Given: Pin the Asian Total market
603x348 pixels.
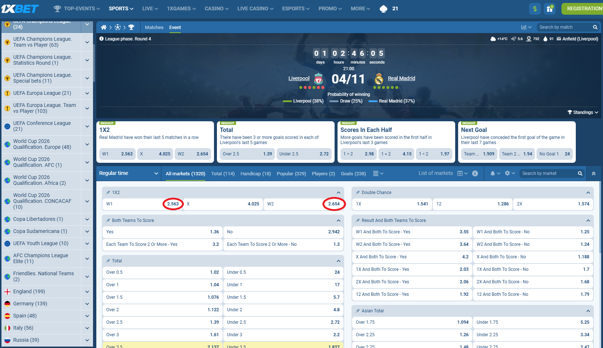Looking at the screenshot, I should [x=357, y=311].
